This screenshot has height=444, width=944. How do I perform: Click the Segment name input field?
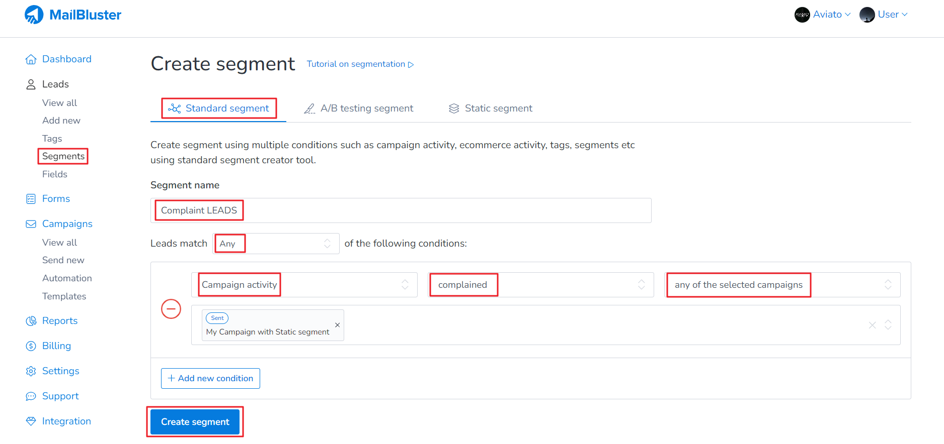401,210
